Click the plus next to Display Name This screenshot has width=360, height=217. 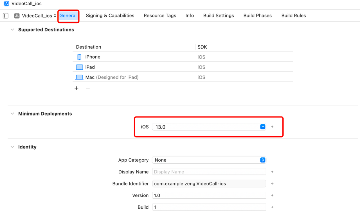pyautogui.click(x=272, y=172)
